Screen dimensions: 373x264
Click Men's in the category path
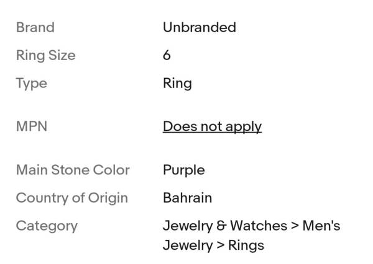(321, 226)
